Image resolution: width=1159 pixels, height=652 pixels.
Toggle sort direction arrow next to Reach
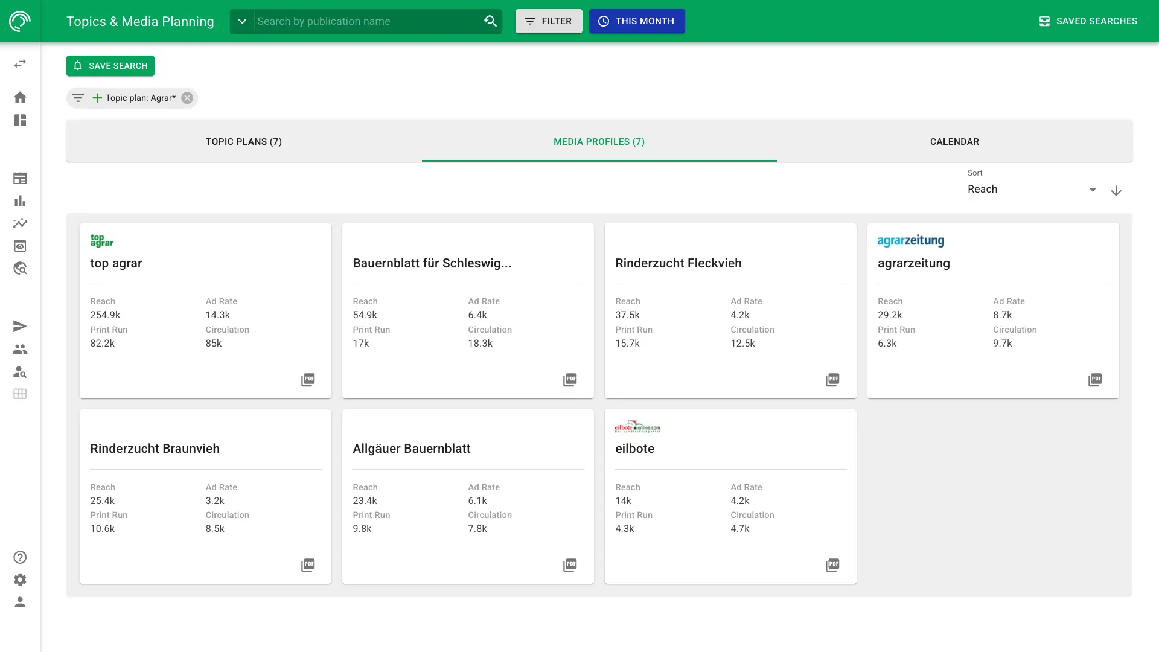1116,191
